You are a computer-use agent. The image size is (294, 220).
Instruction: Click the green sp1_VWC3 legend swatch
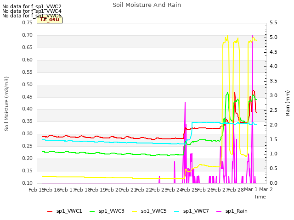92,212
